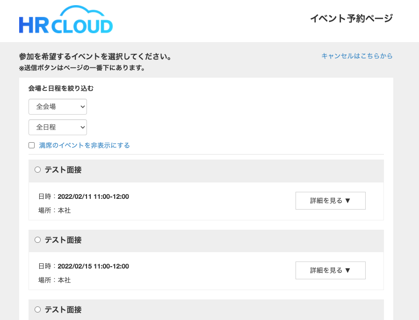Screen dimensions: 419x320
Task: Enable the 満席のイベントを非表示にする checkbox
Action: (x=32, y=145)
